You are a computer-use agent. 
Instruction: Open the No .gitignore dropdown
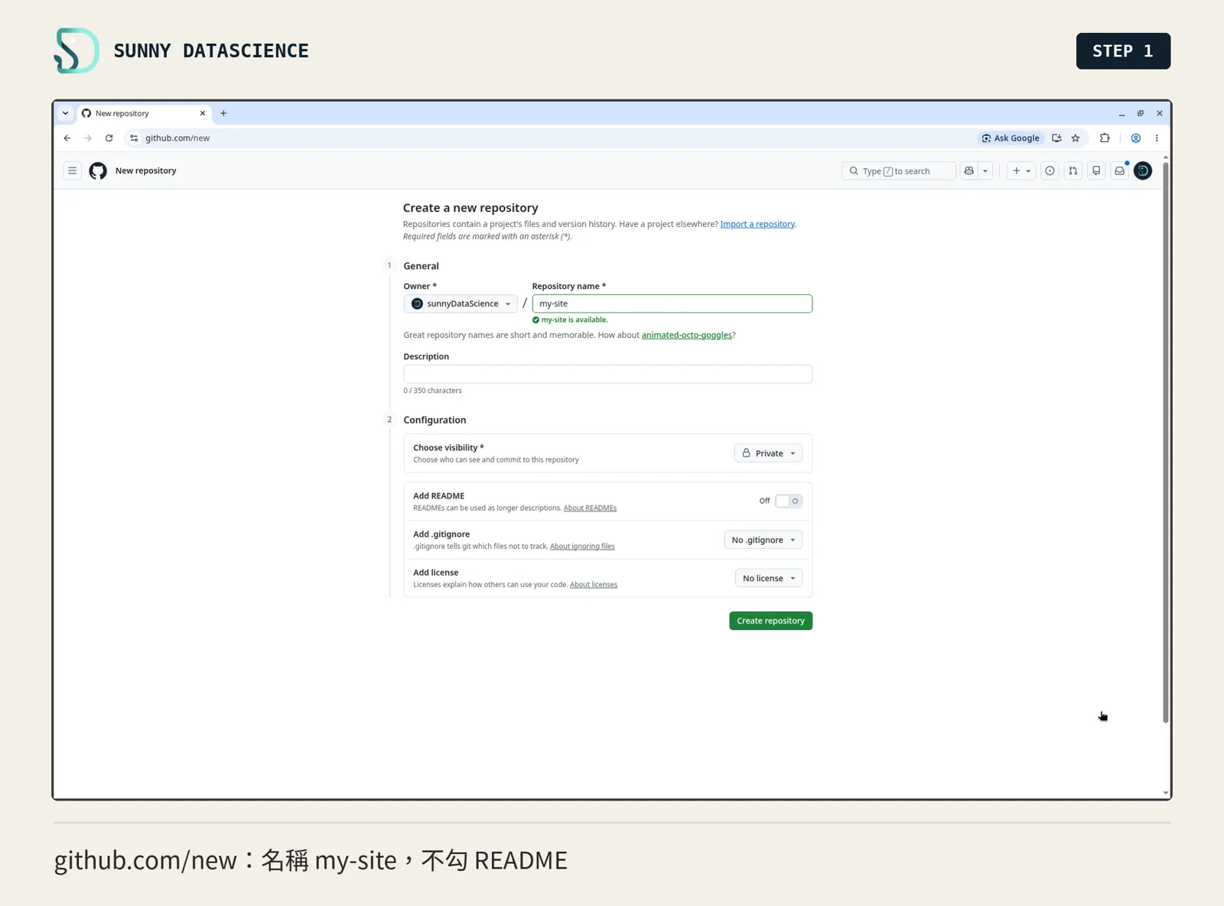[763, 540]
